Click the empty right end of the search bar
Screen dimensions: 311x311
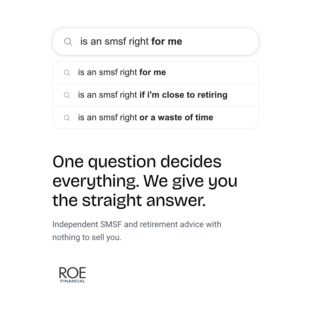point(220,41)
